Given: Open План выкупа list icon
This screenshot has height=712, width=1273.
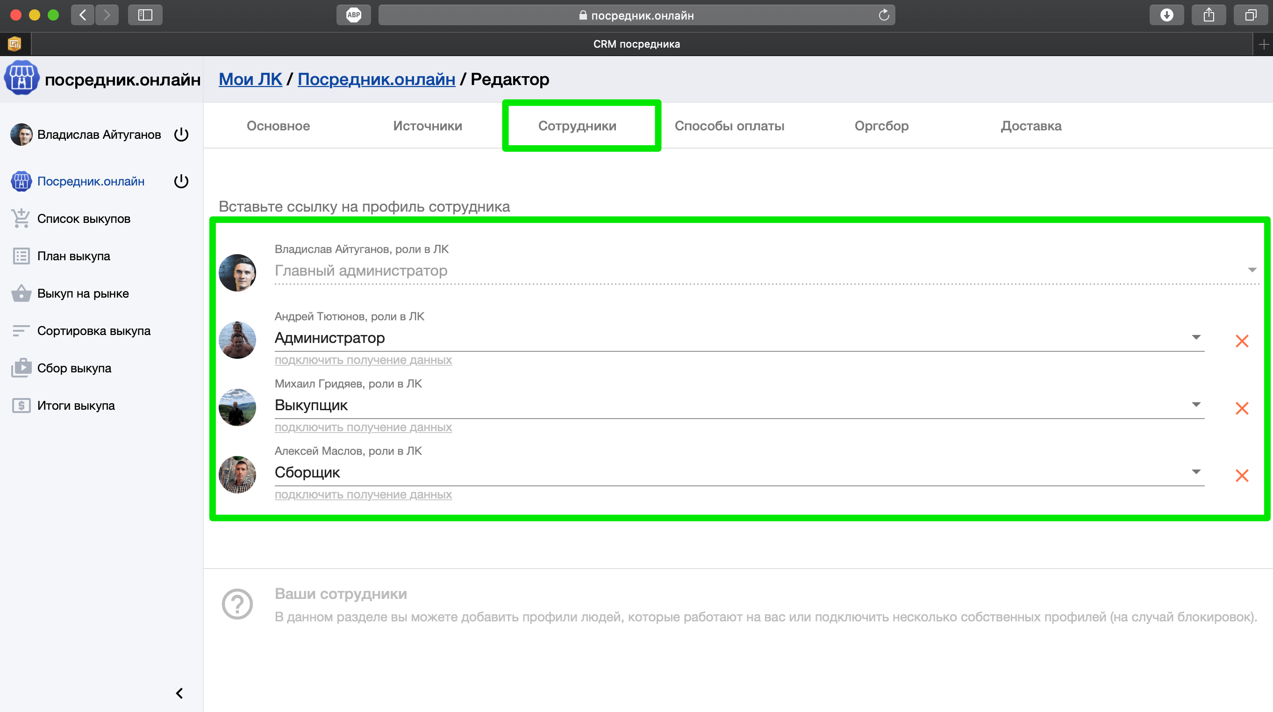Looking at the screenshot, I should 21,256.
